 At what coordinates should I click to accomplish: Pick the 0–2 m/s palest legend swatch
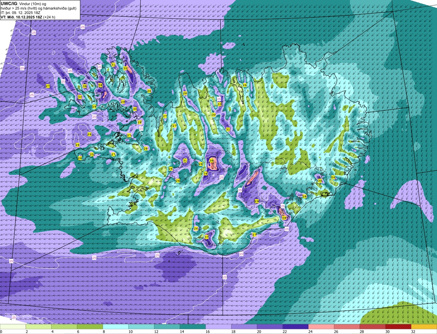[13, 326]
